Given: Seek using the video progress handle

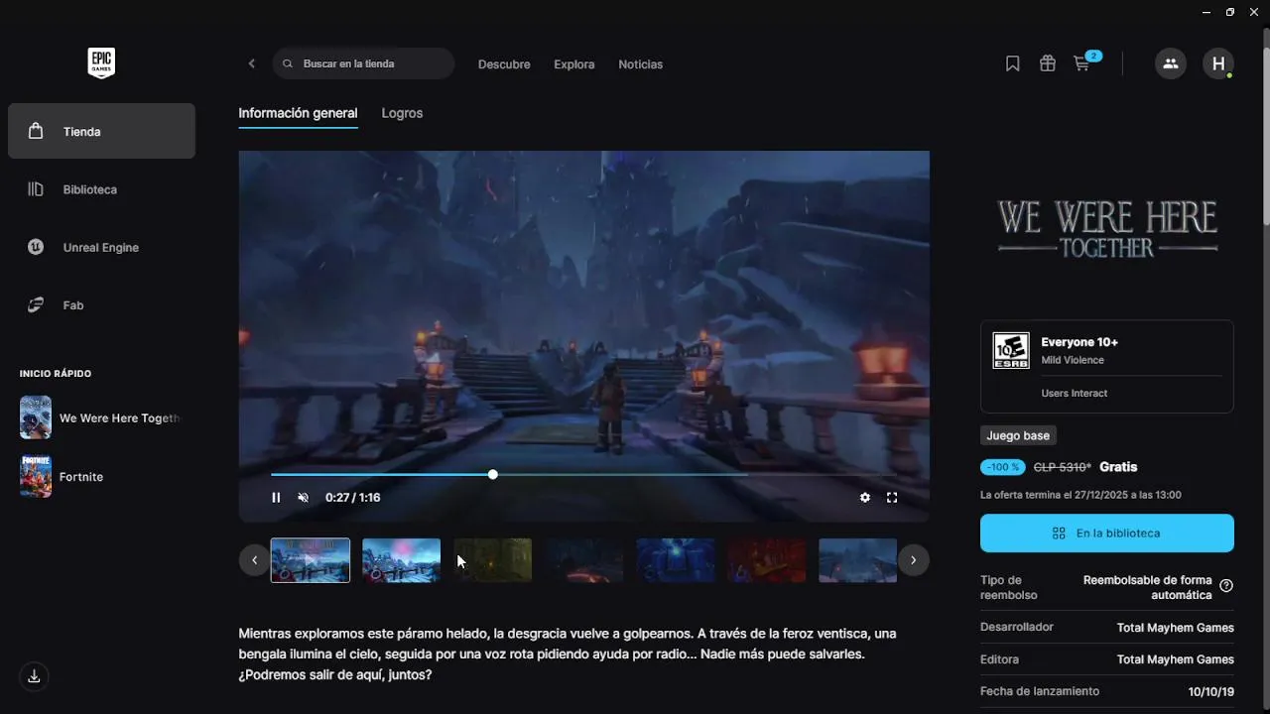Looking at the screenshot, I should pos(493,474).
